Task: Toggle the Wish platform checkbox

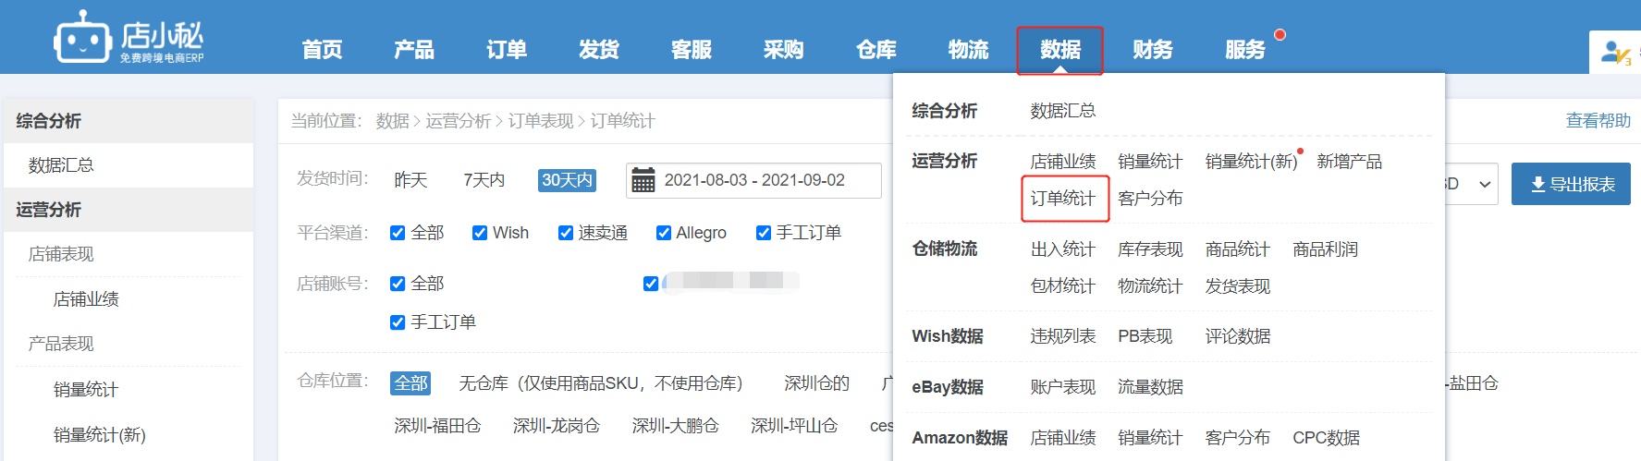Action: 480,233
